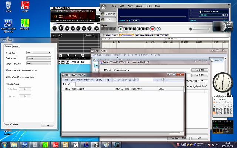Click OK in the MOTU Audio dialog

[x=48, y=125]
